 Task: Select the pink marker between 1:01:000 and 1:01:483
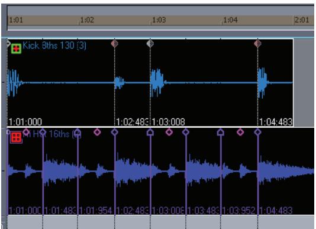(x=26, y=132)
